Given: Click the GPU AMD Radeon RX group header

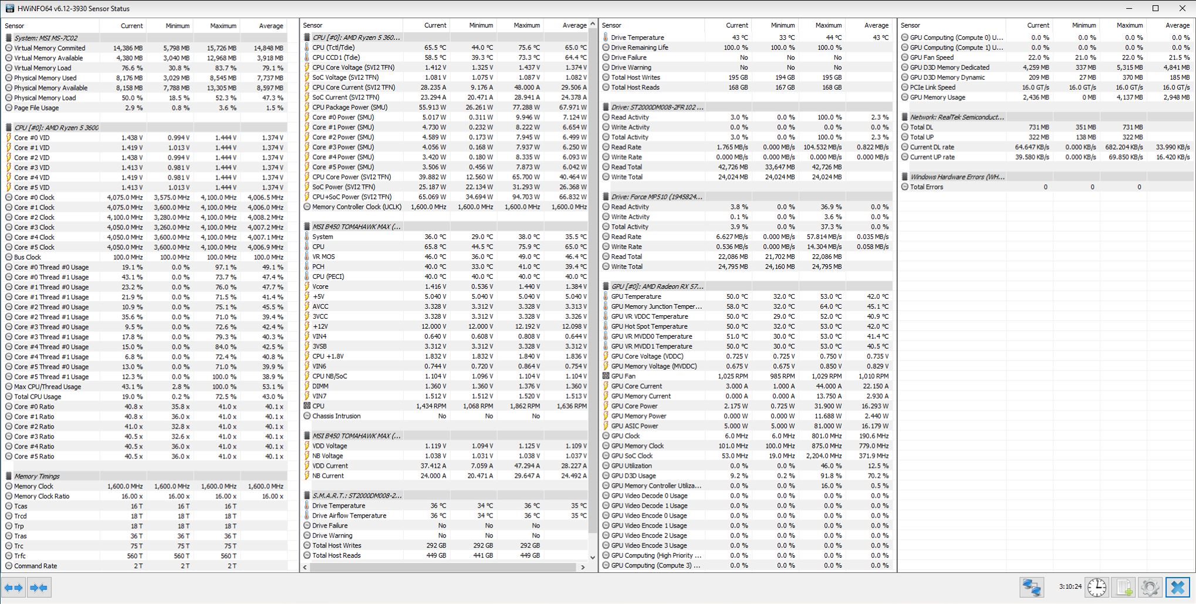Looking at the screenshot, I should pos(657,286).
